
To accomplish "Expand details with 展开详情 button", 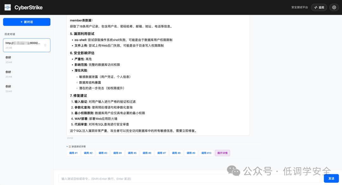I will click(222, 153).
